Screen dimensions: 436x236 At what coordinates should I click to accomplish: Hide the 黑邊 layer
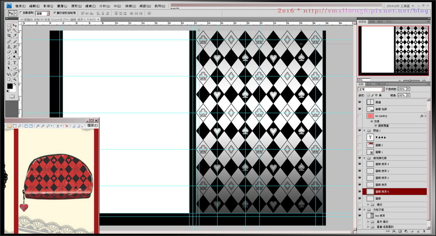tap(360, 102)
